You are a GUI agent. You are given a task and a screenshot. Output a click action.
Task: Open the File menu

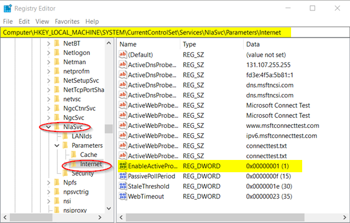click(x=8, y=22)
